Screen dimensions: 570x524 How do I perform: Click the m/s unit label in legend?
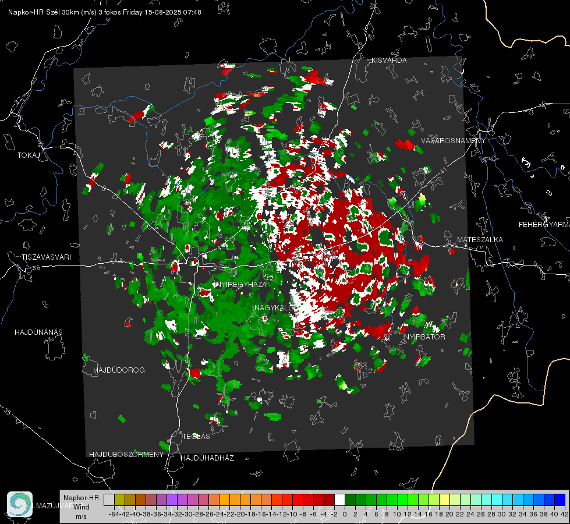[81, 516]
